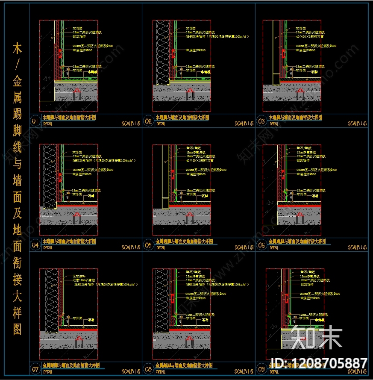Click the detail number 02 circle

[x=148, y=121]
